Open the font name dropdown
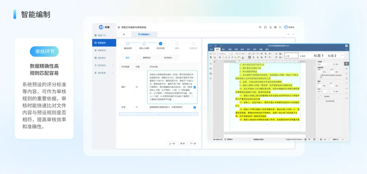 224,53
